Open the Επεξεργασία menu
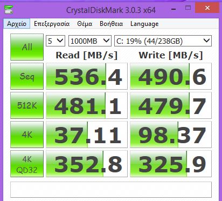This screenshot has height=201, width=222. click(52, 24)
